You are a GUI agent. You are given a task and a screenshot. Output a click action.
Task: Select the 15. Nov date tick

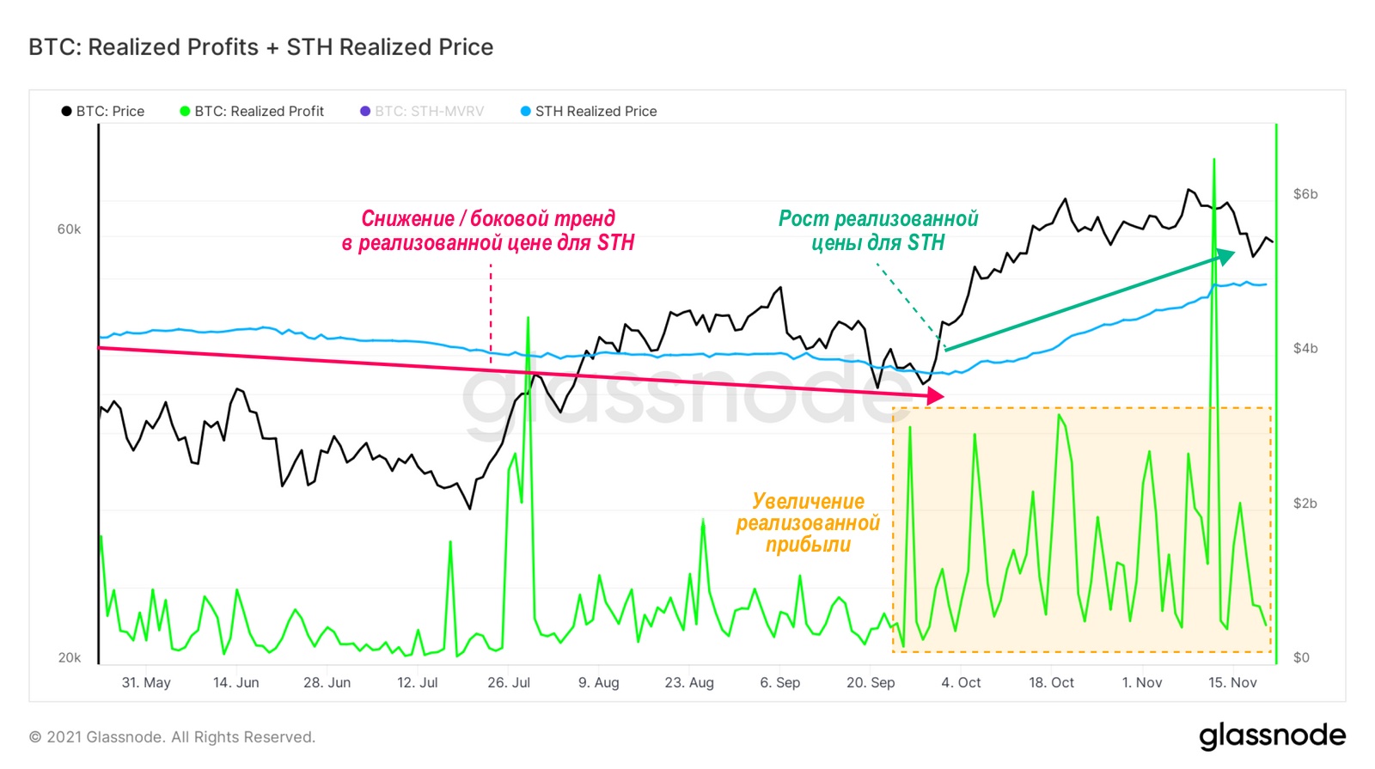(x=1232, y=682)
